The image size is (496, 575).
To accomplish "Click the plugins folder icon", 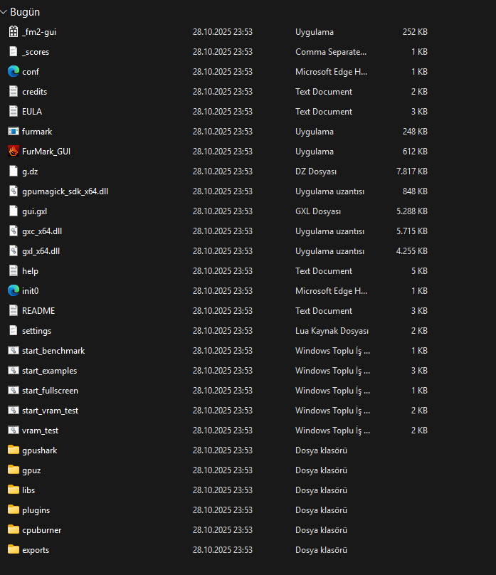I will (14, 510).
